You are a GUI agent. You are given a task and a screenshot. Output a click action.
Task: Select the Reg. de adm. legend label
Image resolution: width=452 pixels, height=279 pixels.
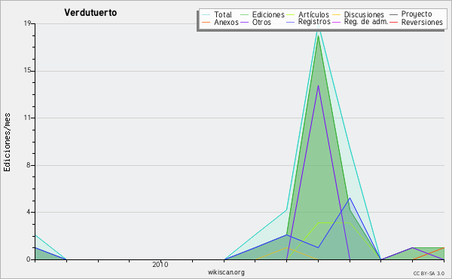click(366, 22)
